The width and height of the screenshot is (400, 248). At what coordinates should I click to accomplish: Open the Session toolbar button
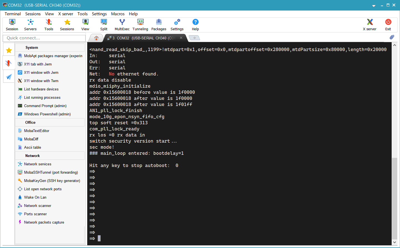click(12, 25)
